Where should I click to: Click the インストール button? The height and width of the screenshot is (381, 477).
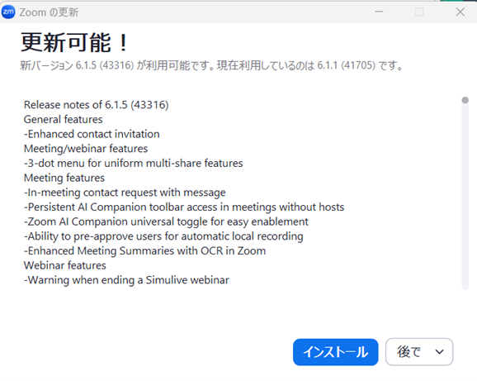(x=336, y=352)
